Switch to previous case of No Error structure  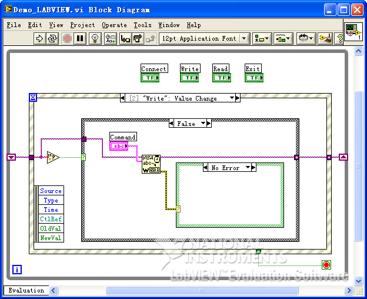pos(205,167)
